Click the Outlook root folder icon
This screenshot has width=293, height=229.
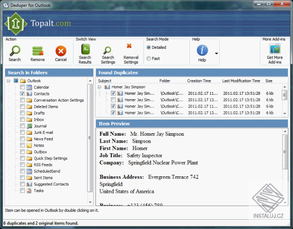point(22,81)
